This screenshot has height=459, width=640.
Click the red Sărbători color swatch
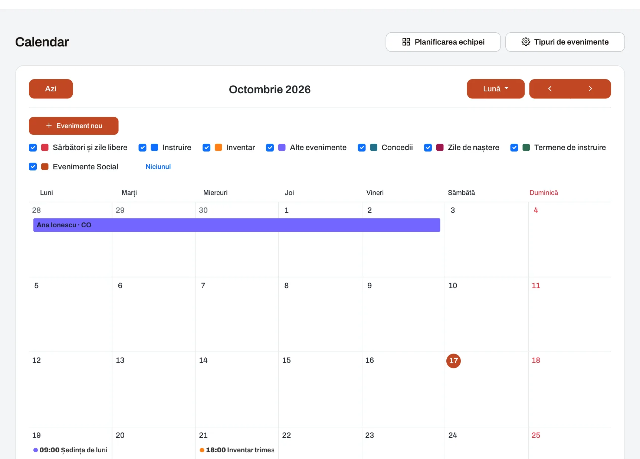[45, 147]
